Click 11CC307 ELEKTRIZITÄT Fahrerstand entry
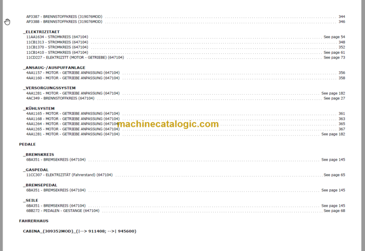Viewport: 365px width, 251px height. click(x=185, y=175)
